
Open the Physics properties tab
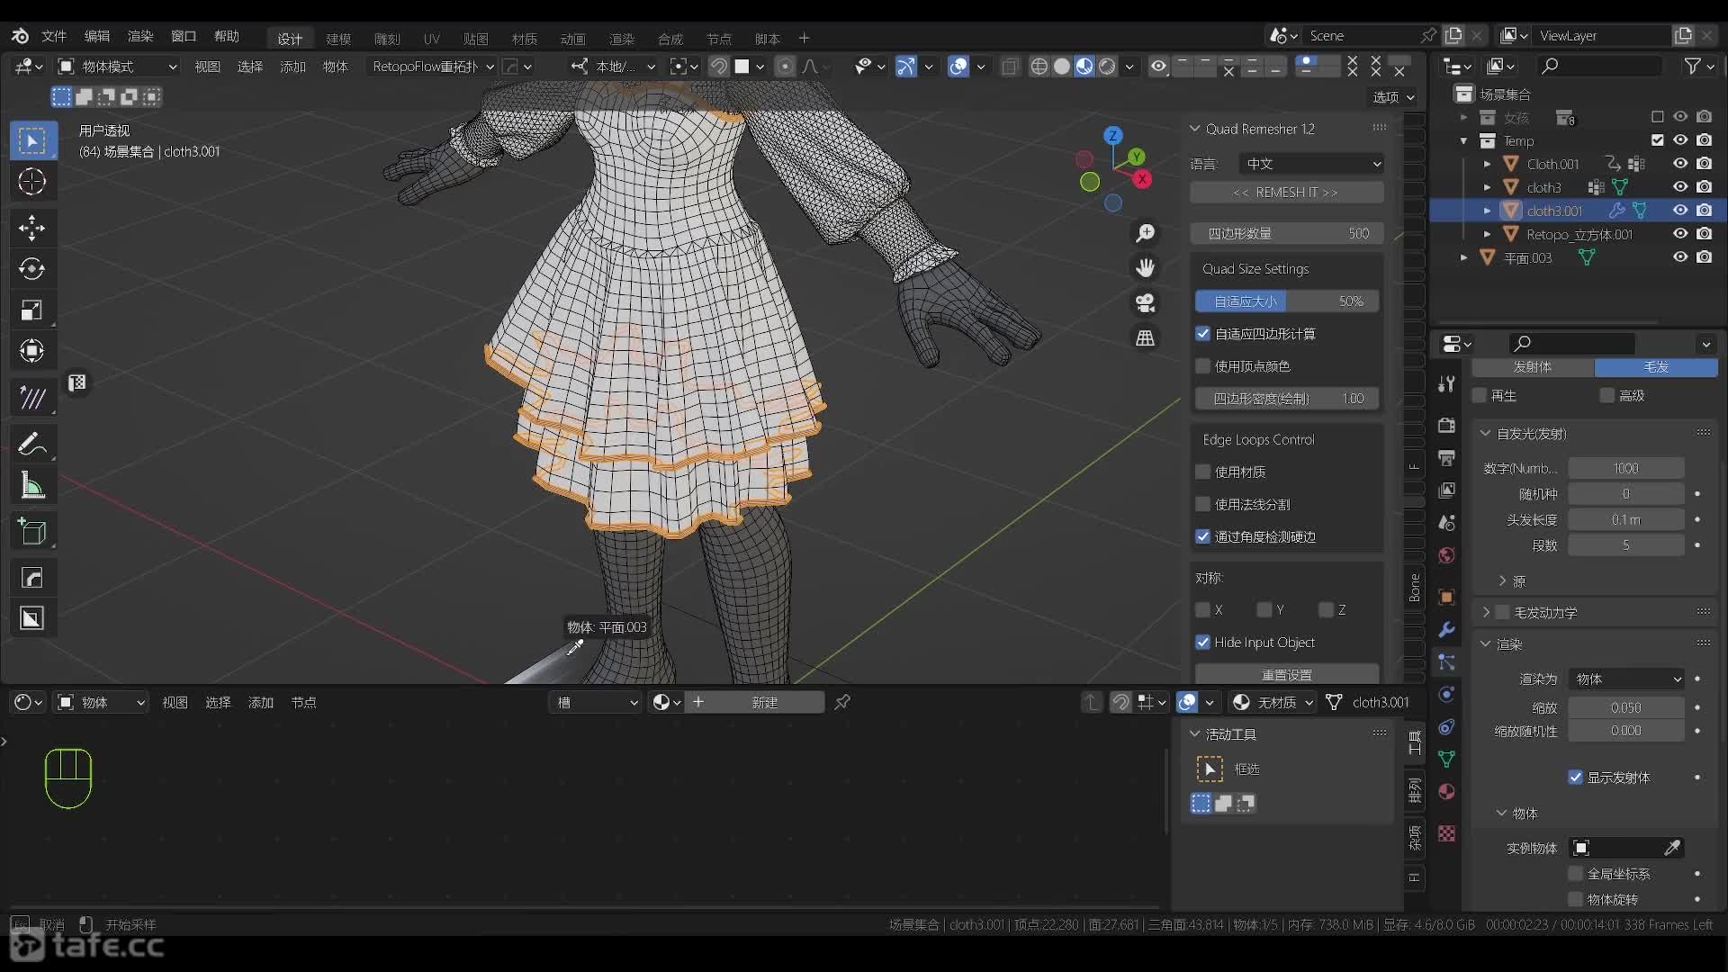coord(1446,694)
